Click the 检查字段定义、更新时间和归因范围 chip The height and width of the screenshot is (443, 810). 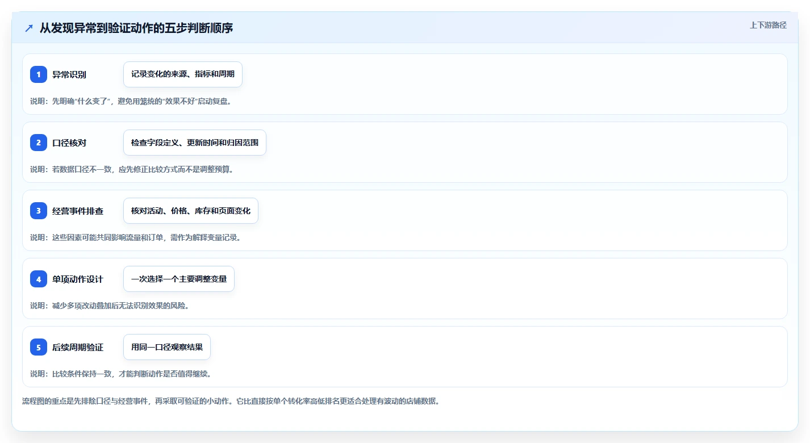tap(195, 143)
